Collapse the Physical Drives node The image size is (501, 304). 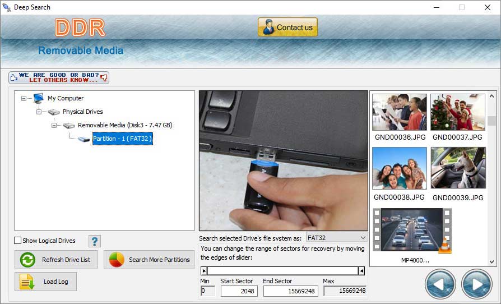[39, 112]
